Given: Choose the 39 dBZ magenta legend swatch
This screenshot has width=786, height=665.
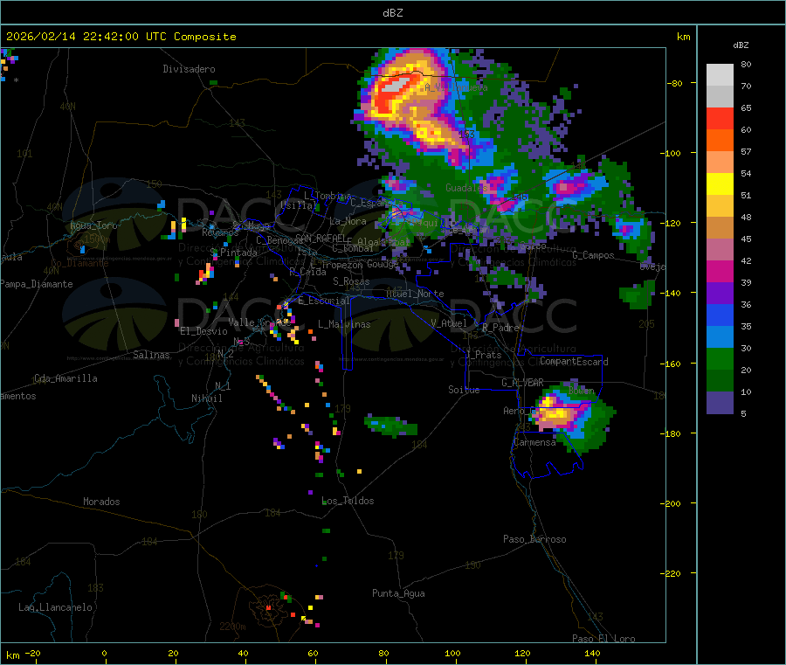Looking at the screenshot, I should 720,271.
